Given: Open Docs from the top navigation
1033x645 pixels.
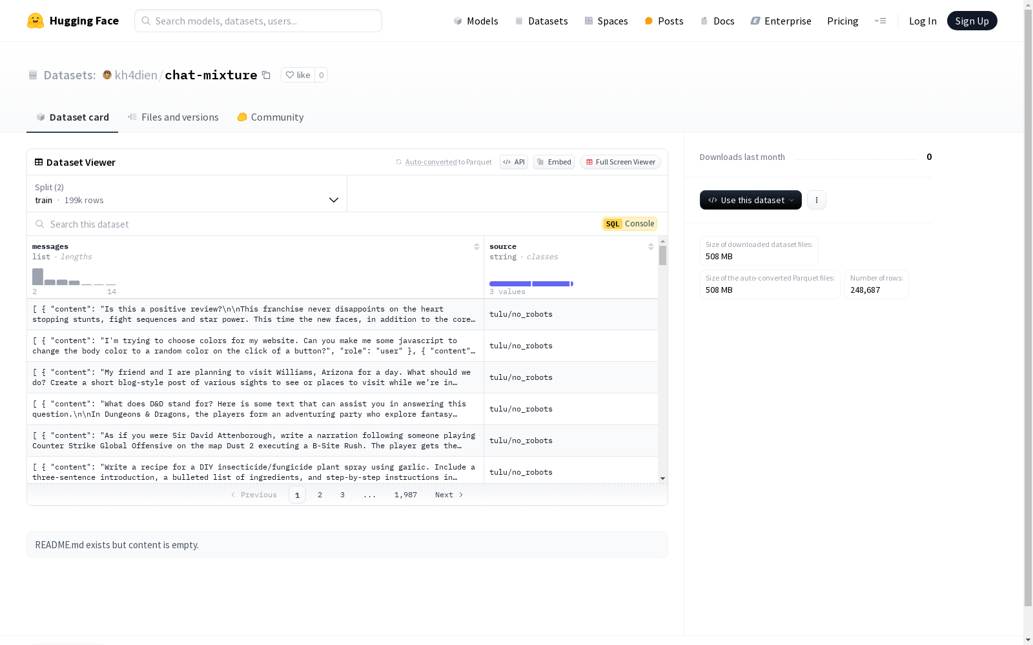Looking at the screenshot, I should click(x=717, y=21).
